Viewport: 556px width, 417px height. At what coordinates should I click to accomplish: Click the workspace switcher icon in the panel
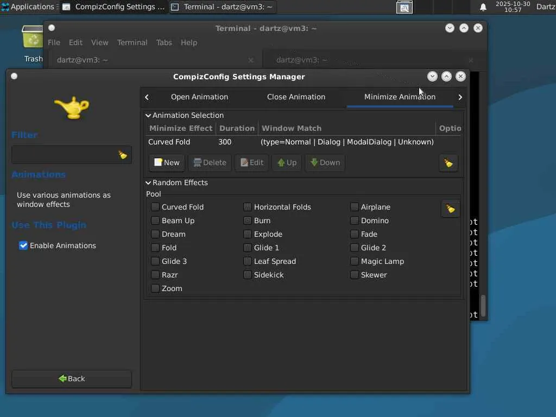[x=404, y=7]
